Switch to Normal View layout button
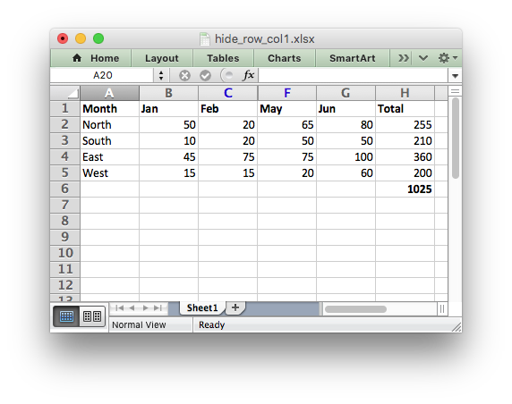The height and width of the screenshot is (404, 512). click(x=66, y=316)
